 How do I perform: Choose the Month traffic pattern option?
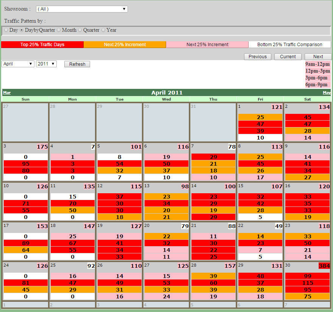(x=59, y=30)
